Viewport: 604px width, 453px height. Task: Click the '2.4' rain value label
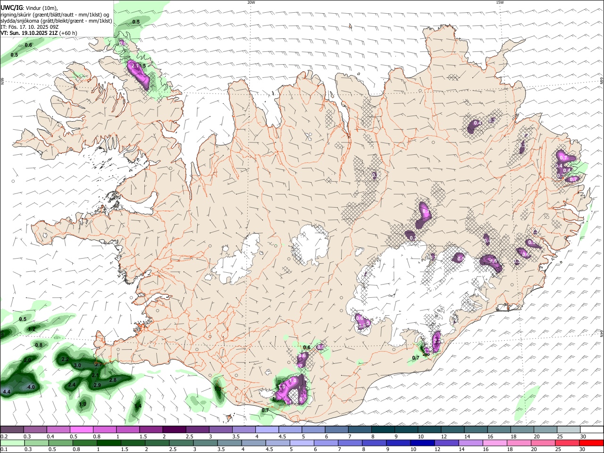pyautogui.click(x=72, y=385)
